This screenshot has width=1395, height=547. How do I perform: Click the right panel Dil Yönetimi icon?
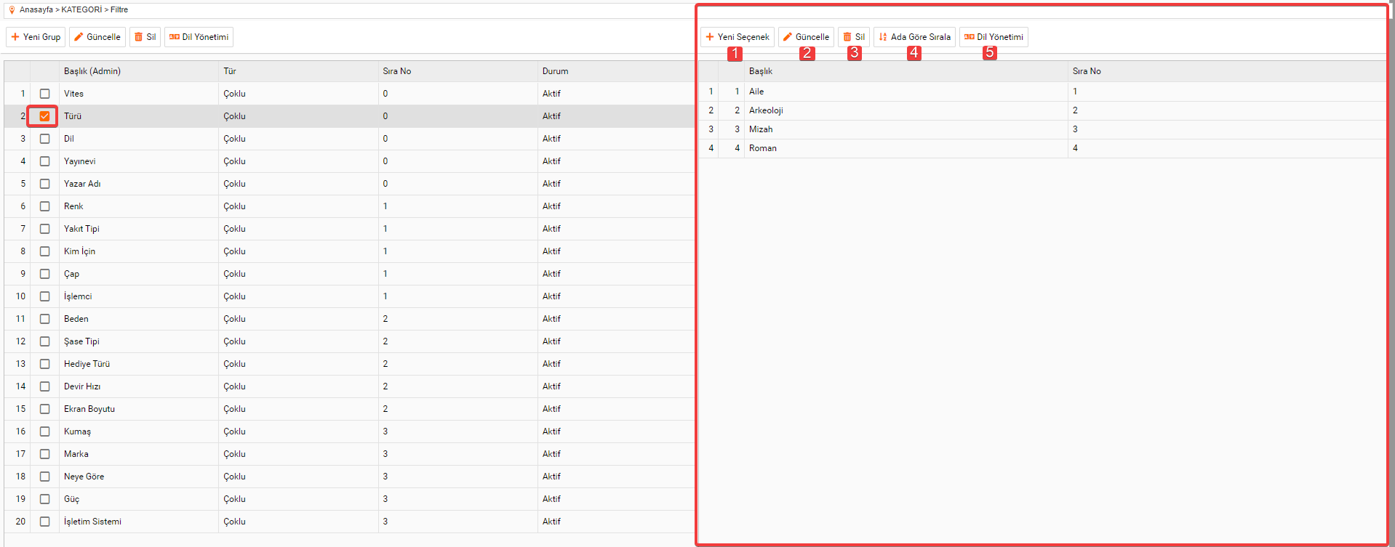pyautogui.click(x=970, y=37)
